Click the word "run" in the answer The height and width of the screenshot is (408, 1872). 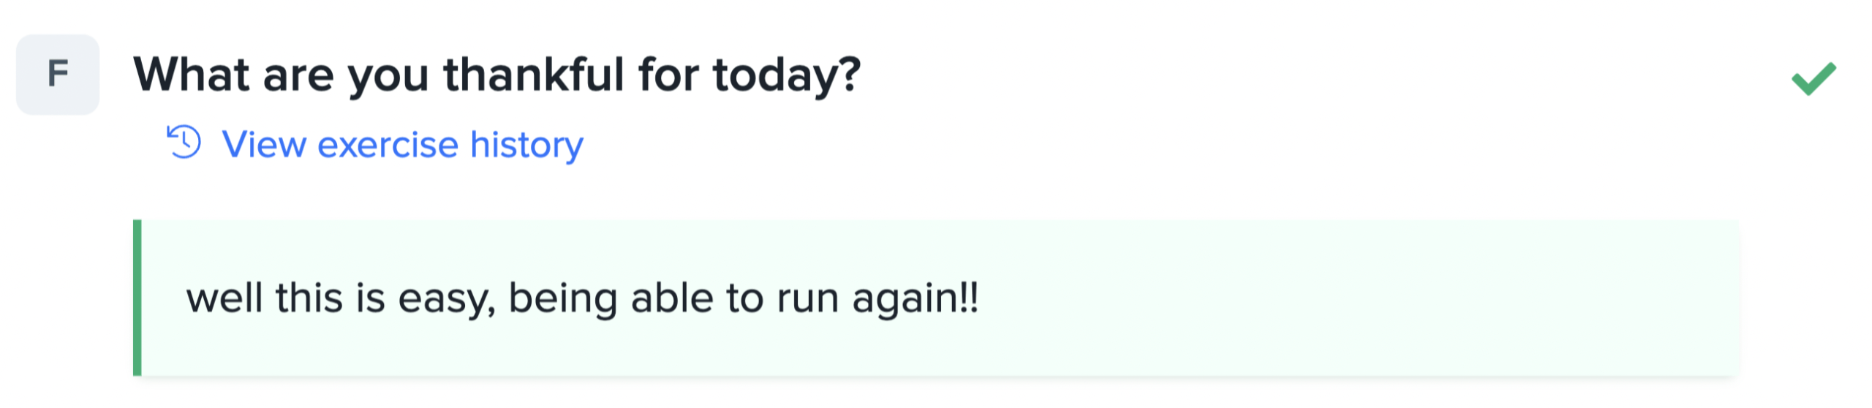click(x=807, y=298)
